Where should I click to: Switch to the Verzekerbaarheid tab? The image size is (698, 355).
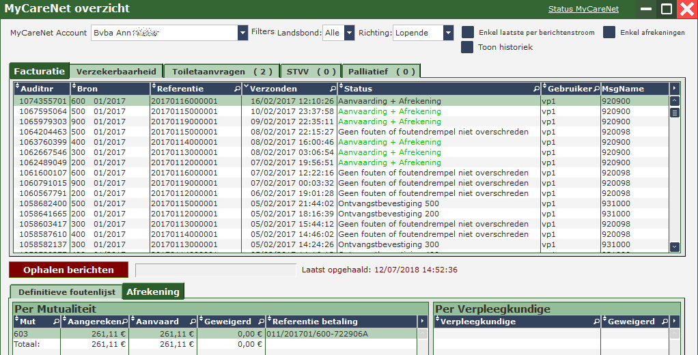[x=116, y=71]
